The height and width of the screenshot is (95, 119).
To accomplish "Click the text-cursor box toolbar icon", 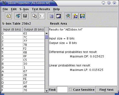I will pyautogui.click(x=42, y=16).
